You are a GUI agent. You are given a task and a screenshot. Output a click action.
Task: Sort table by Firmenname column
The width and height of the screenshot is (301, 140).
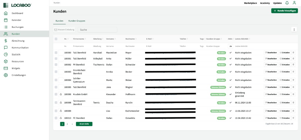(x=79, y=39)
